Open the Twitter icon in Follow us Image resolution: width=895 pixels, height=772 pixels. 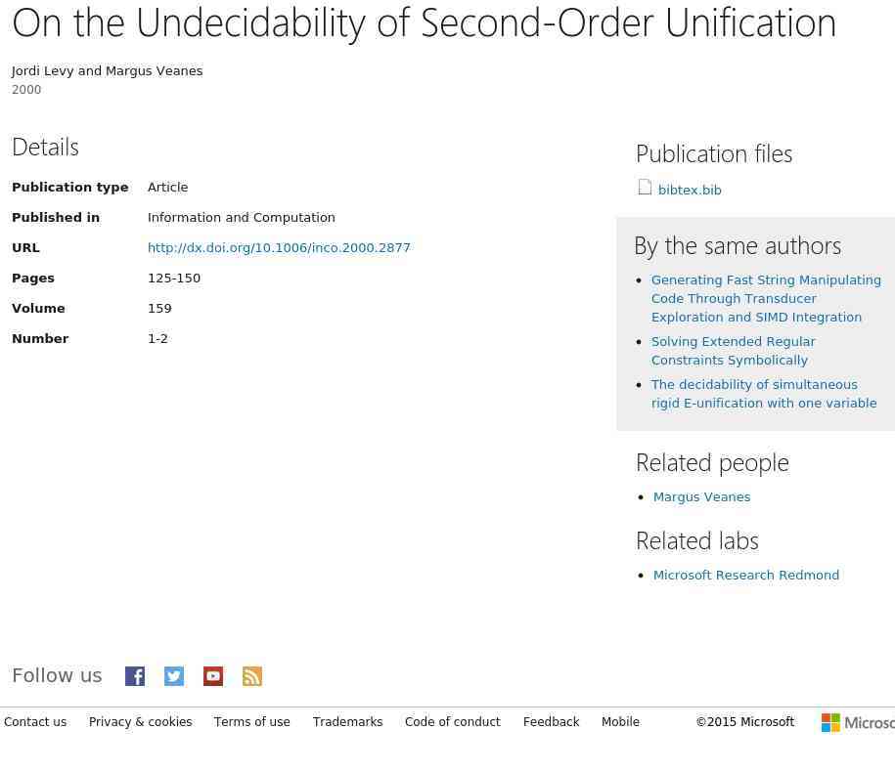[174, 676]
